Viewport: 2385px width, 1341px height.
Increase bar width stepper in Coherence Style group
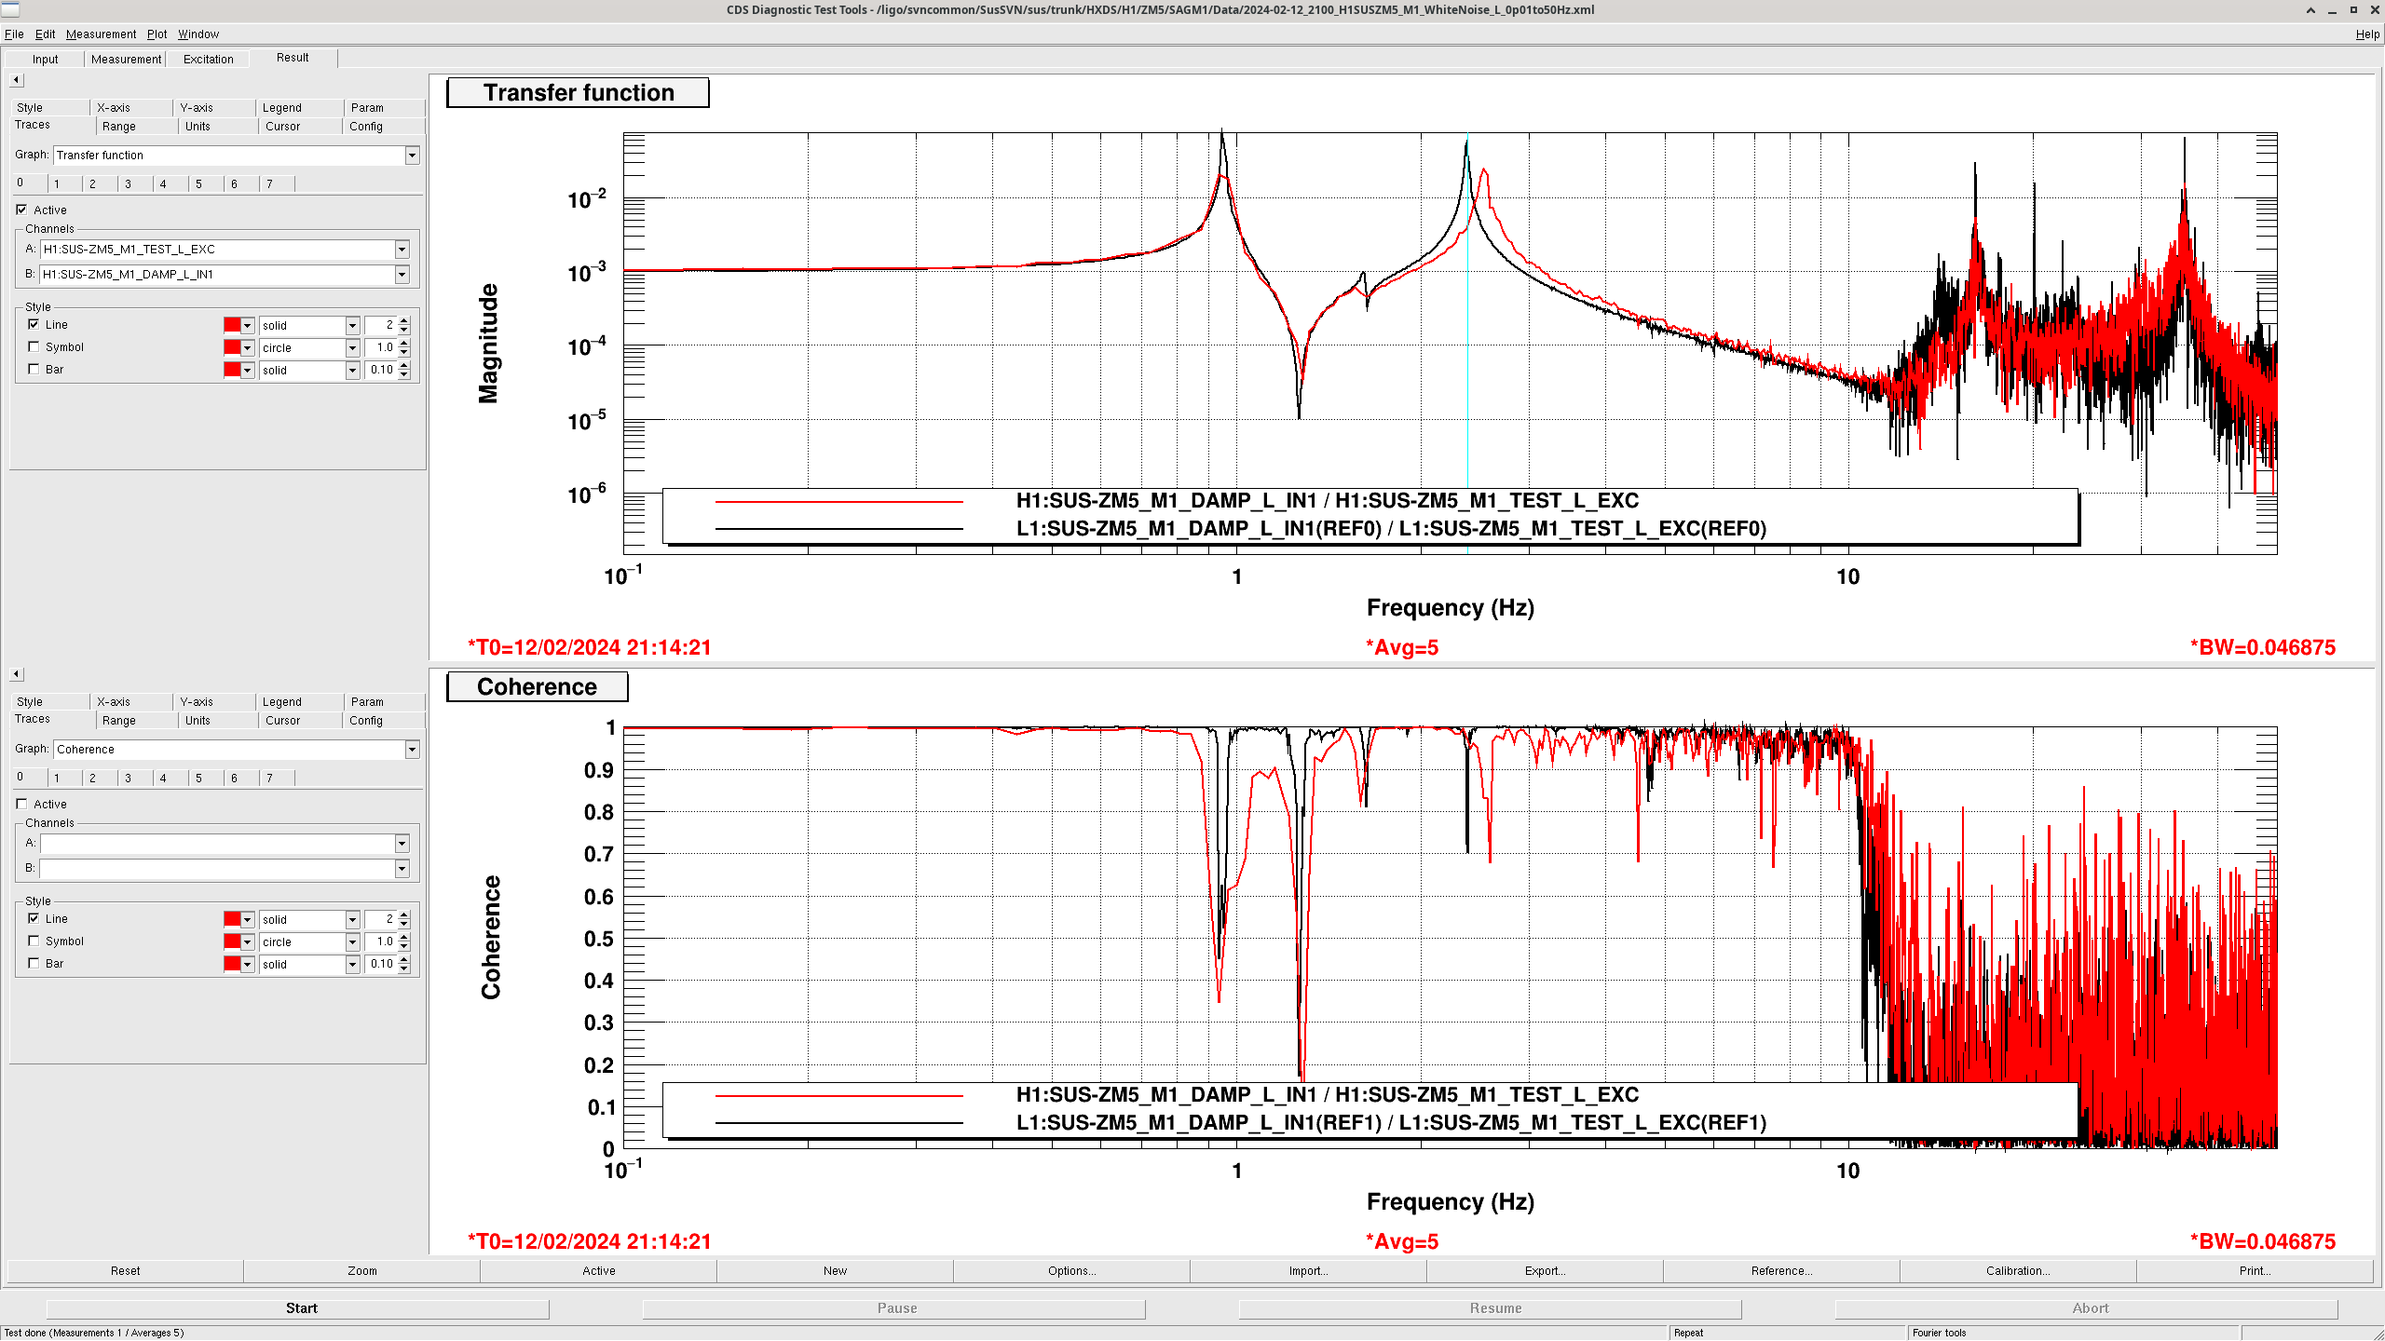coord(404,959)
